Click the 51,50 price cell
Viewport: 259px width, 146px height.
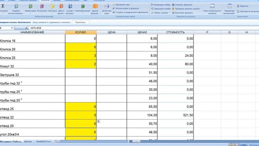point(142,73)
